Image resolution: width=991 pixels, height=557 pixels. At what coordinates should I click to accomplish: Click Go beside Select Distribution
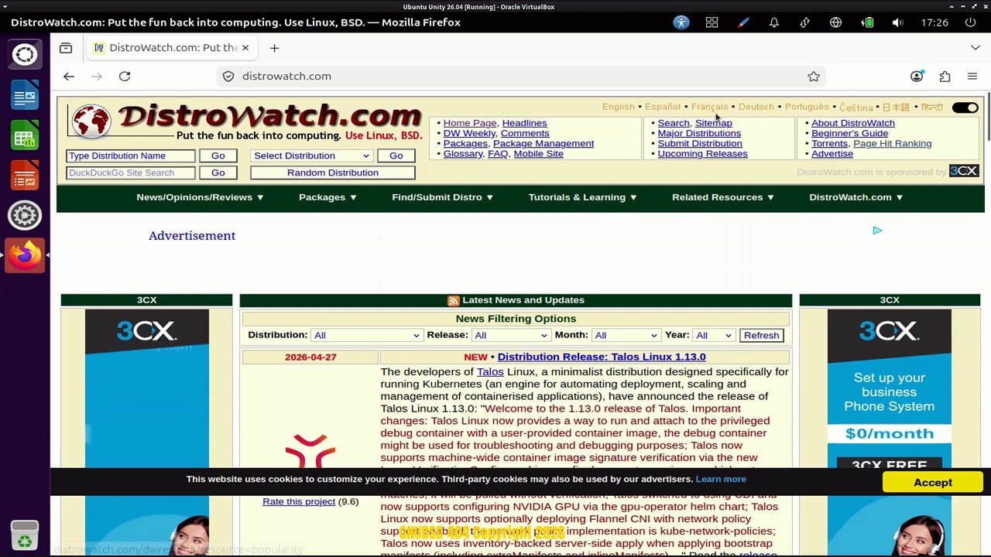point(396,155)
